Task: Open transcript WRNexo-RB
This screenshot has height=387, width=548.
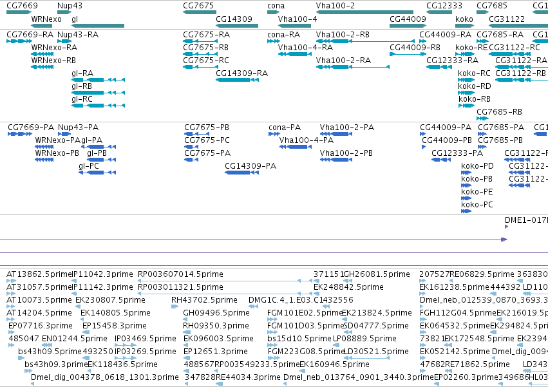Action: coord(43,67)
